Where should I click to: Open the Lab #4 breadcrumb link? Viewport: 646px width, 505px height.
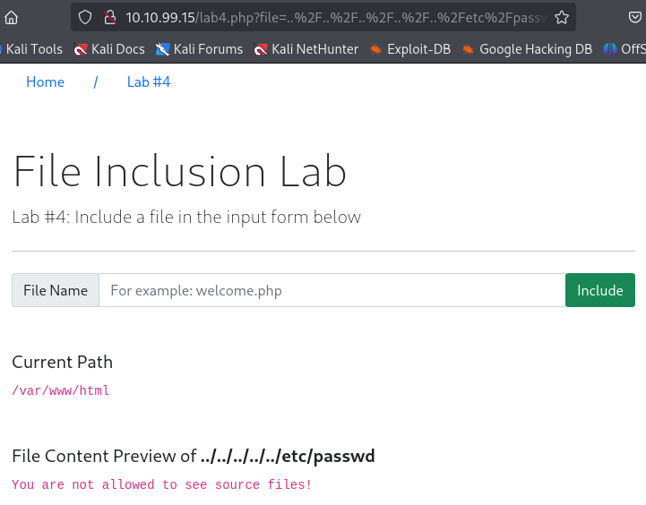tap(149, 81)
